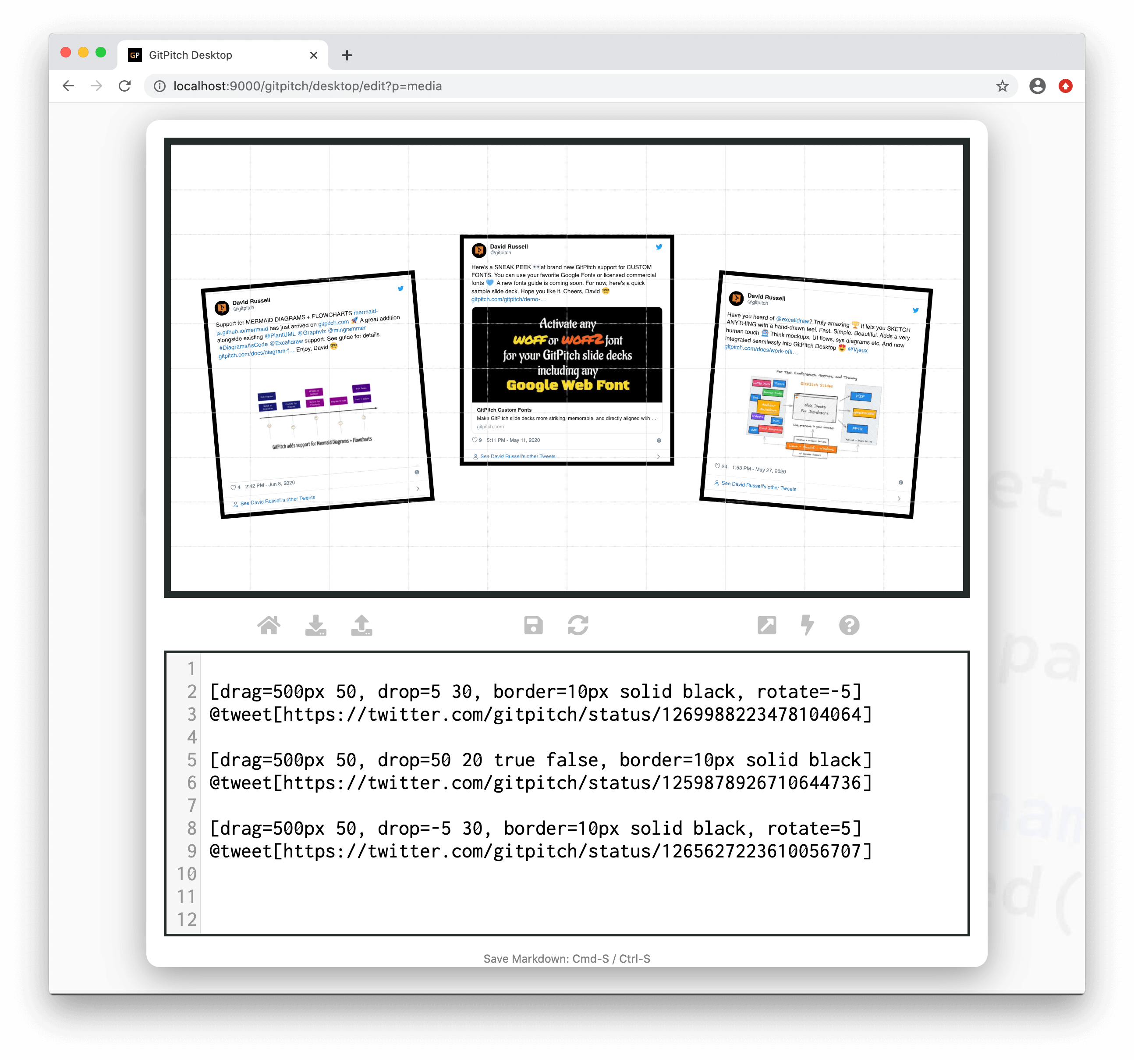This screenshot has height=1060, width=1134.
Task: Click Twitter bird icon on center tweet
Action: 659,247
